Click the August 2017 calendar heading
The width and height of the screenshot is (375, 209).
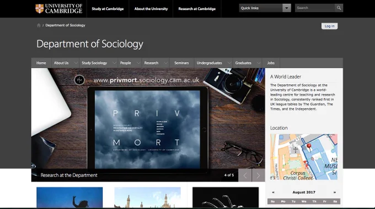coord(304,193)
